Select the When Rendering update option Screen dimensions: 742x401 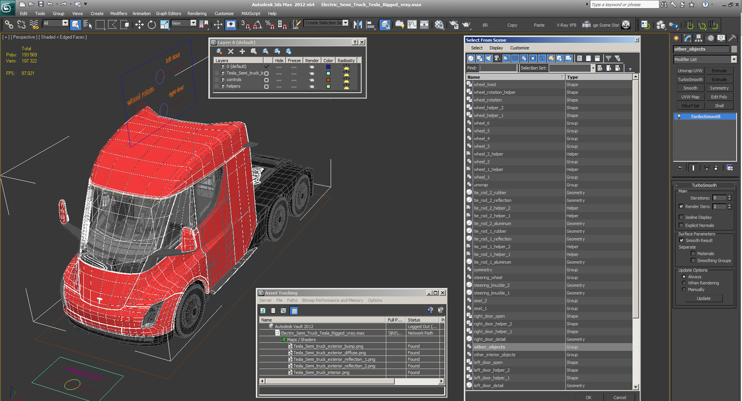(x=684, y=283)
